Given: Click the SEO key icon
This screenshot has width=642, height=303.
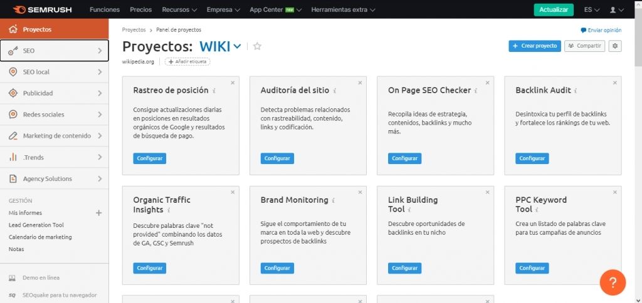Looking at the screenshot, I should [13, 51].
